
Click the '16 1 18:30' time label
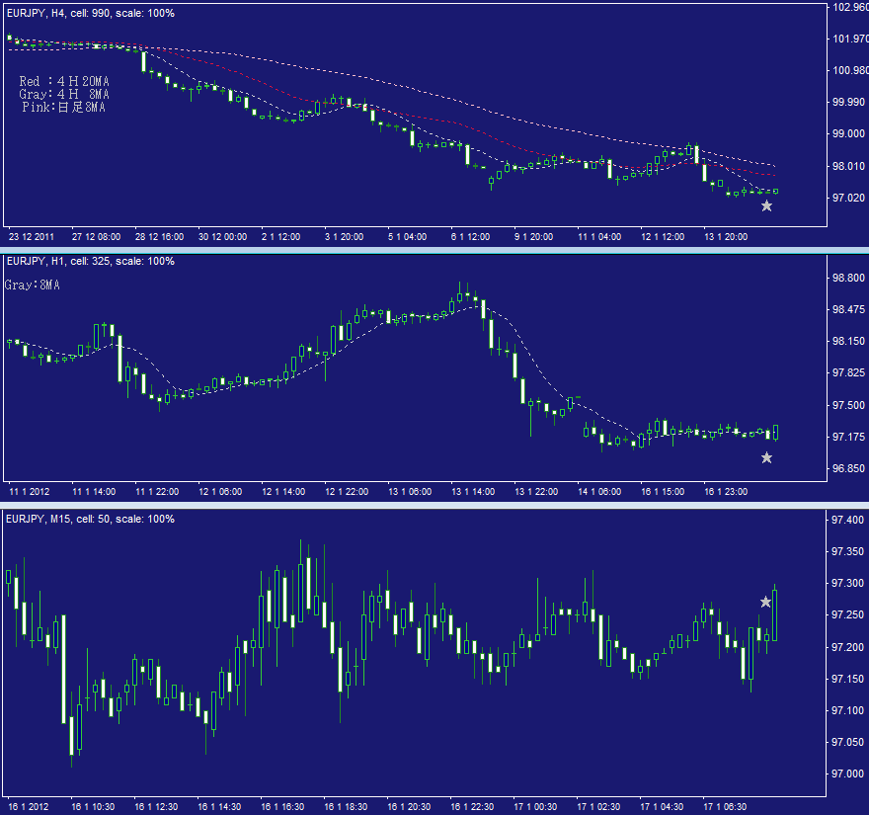346,807
